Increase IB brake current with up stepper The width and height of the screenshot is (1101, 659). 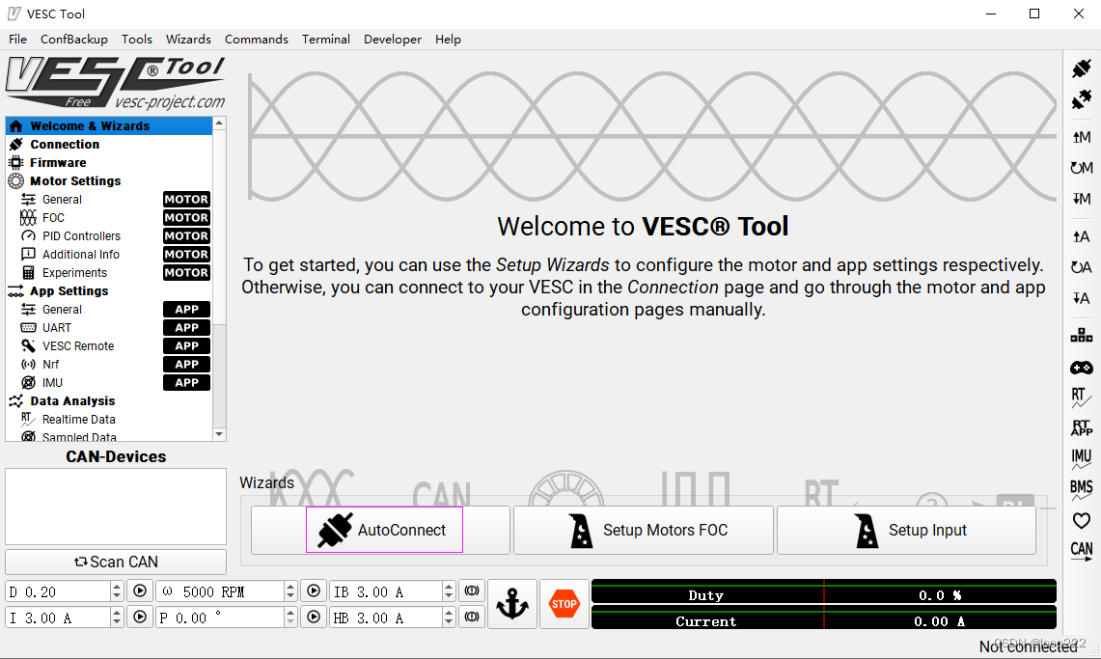pos(449,587)
